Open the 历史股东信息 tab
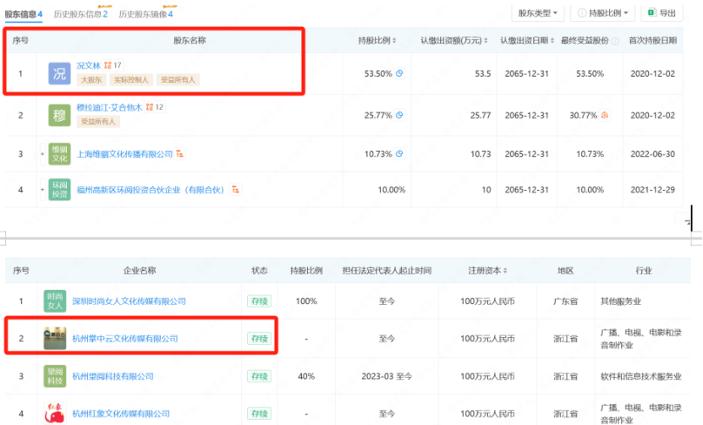703x425 pixels. click(x=80, y=14)
